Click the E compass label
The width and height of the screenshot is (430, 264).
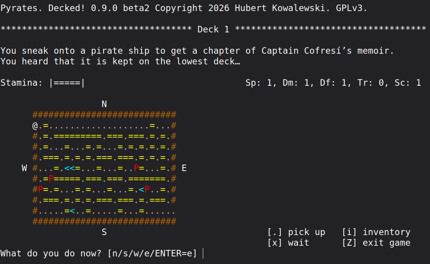(184, 168)
